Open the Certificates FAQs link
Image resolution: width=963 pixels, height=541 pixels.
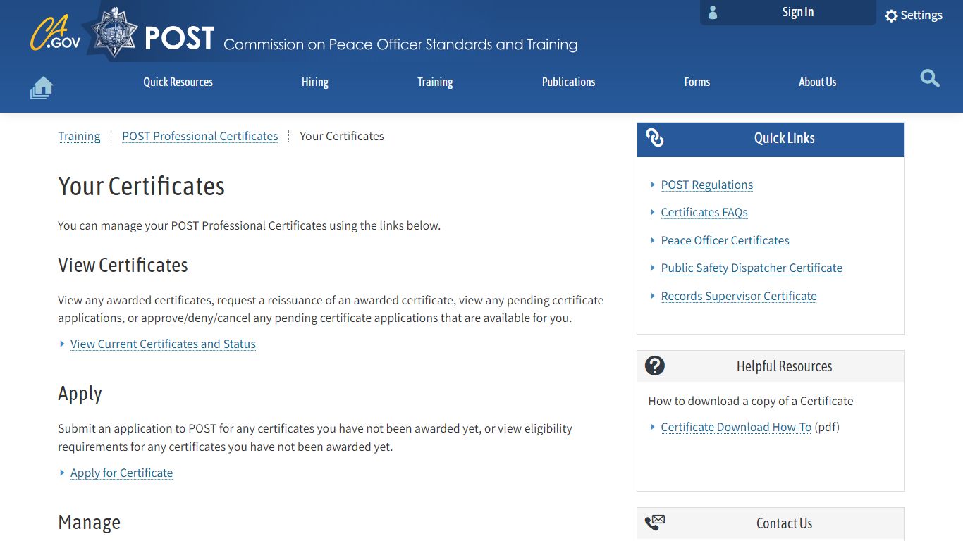(704, 212)
